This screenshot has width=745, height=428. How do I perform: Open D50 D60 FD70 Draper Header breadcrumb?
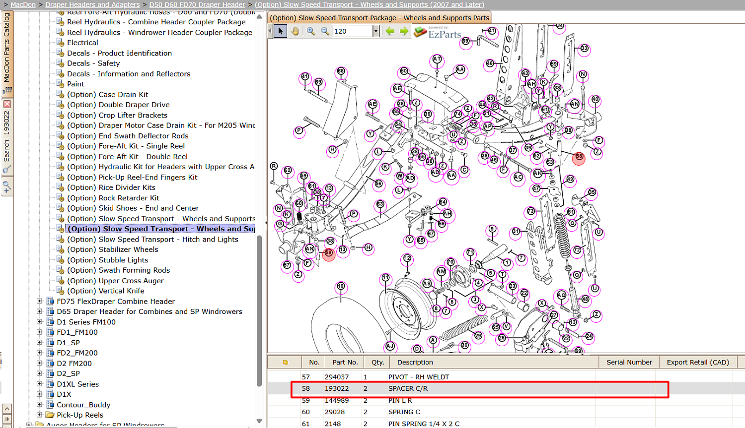tap(197, 4)
